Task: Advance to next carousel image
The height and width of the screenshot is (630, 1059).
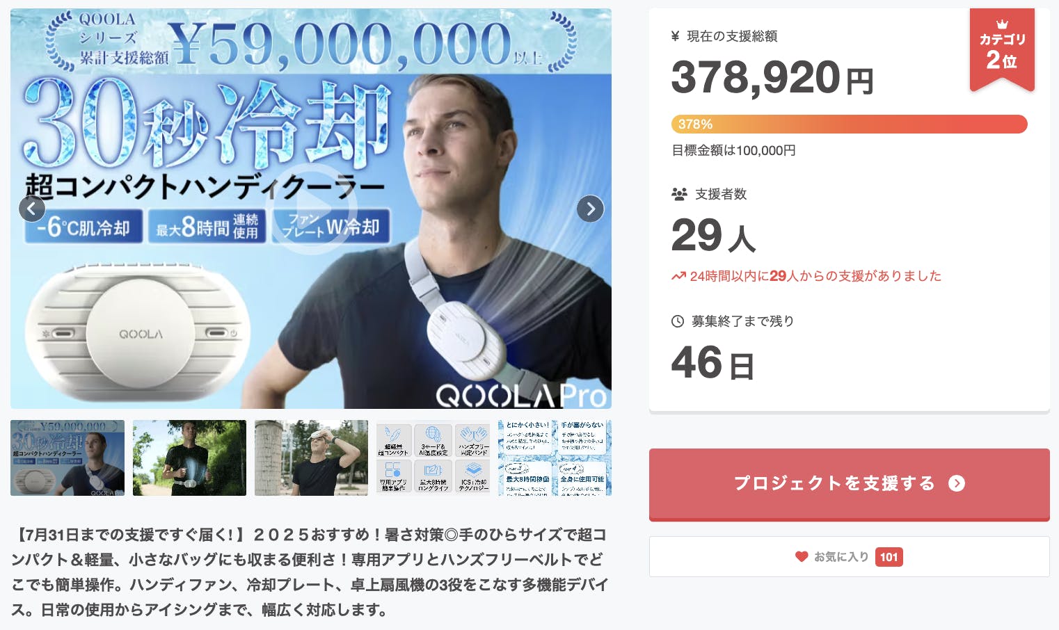Action: tap(590, 209)
